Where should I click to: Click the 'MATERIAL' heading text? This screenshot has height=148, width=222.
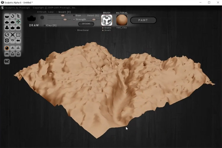pyautogui.click(x=122, y=13)
